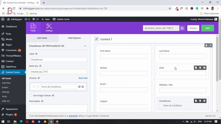Open the WordPress logo menu
The image size is (221, 124).
[3, 19]
